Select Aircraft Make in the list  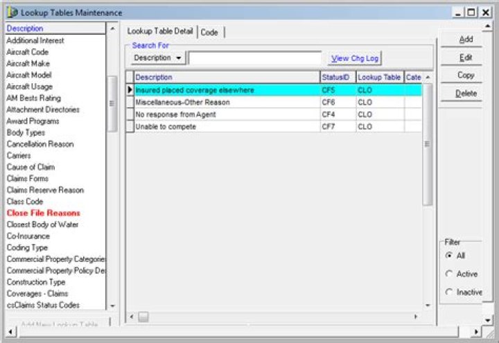[x=28, y=63]
